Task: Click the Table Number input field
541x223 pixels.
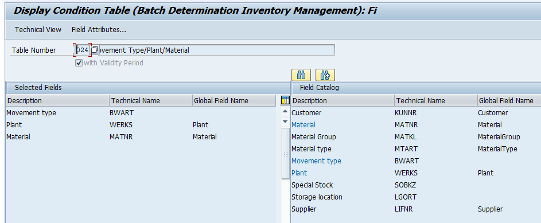Action: coord(82,50)
